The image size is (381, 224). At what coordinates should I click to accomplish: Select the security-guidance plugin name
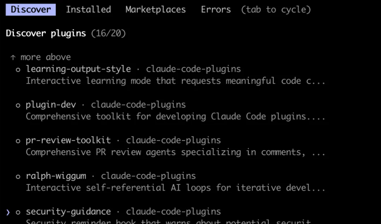click(x=68, y=212)
